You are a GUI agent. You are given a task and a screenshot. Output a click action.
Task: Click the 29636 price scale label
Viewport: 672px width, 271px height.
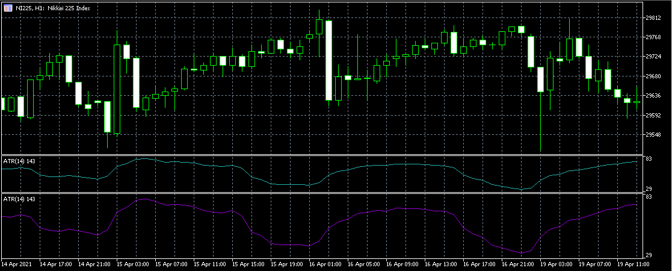654,96
